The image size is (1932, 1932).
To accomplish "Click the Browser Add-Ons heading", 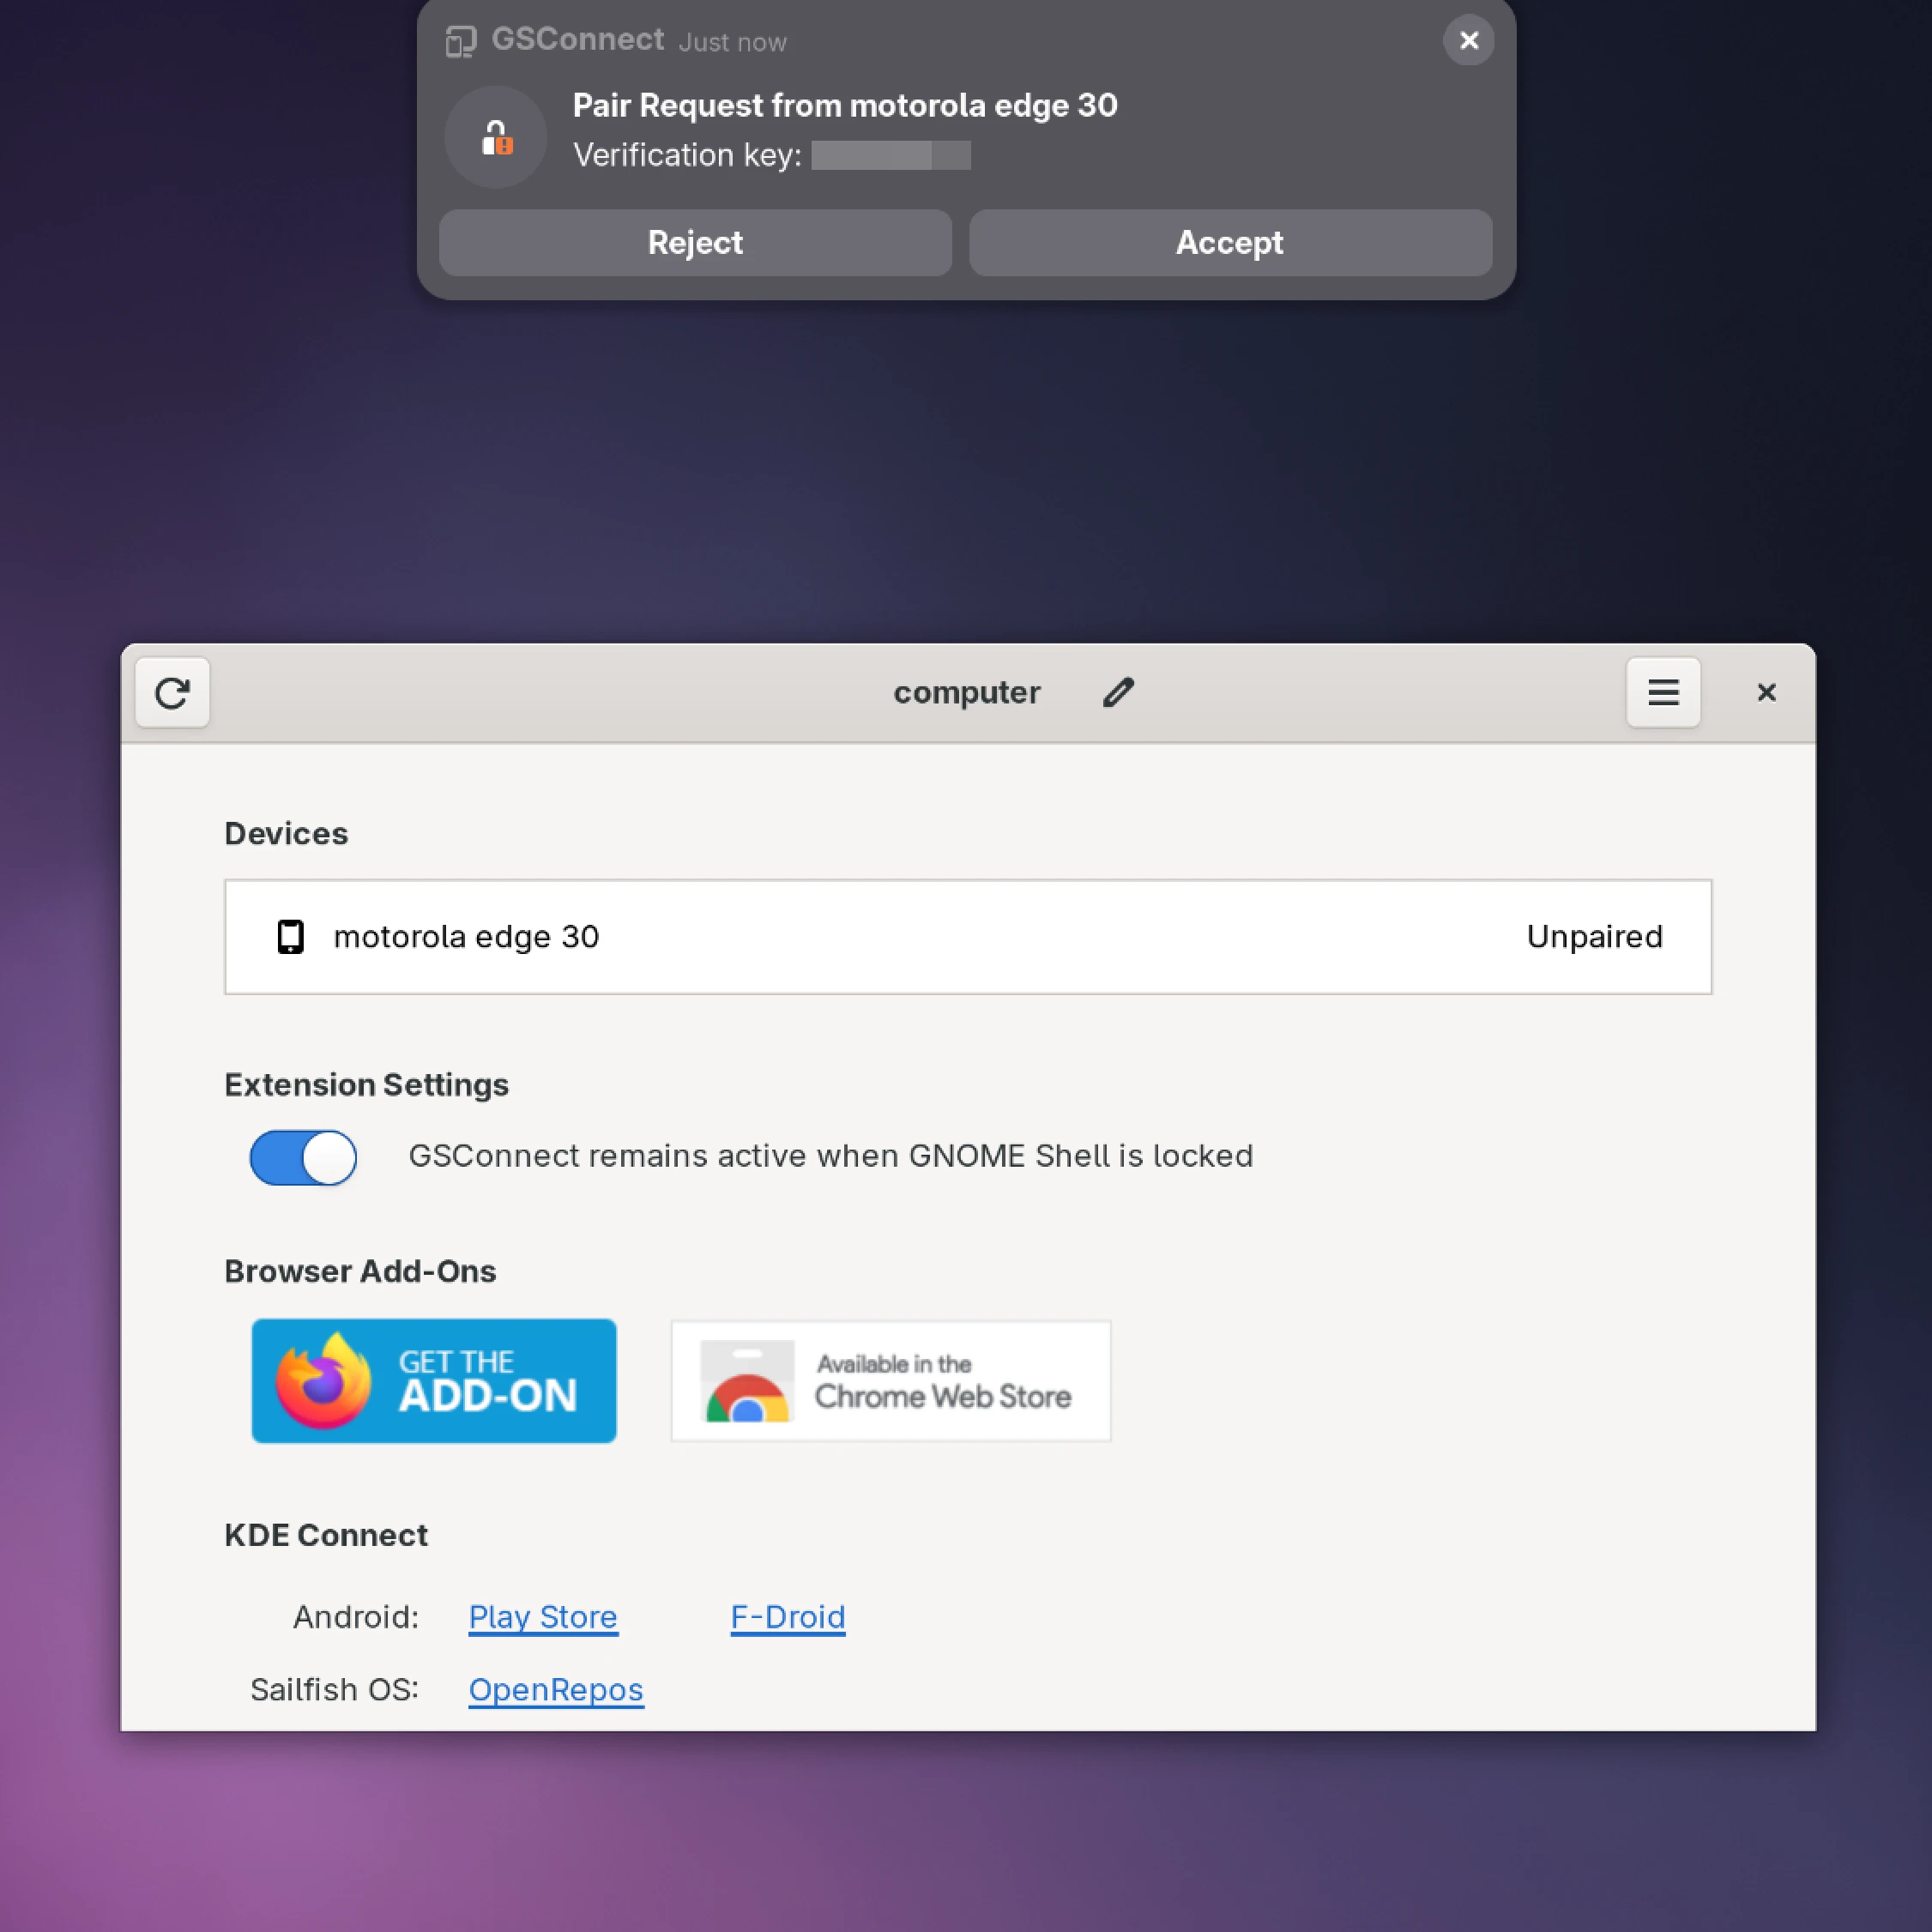I will coord(360,1271).
